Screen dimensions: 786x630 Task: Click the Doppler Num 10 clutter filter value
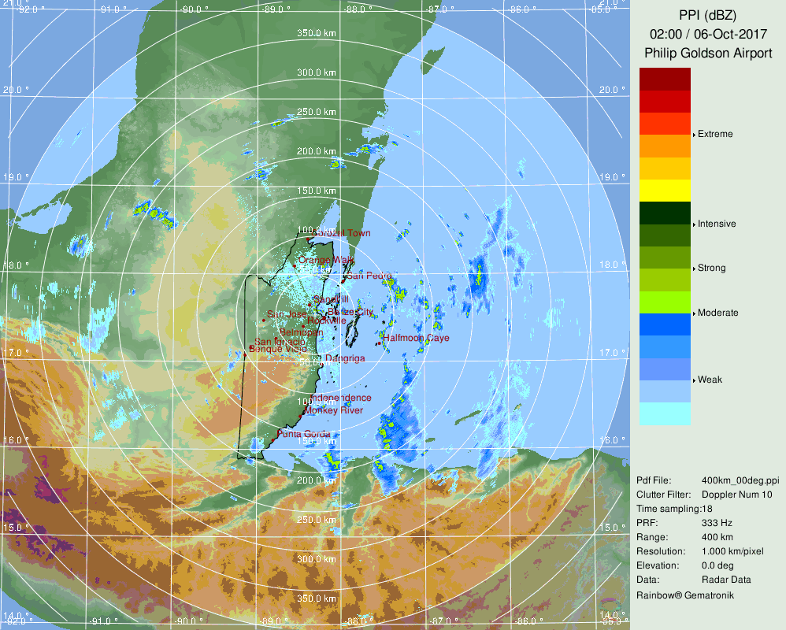click(737, 495)
